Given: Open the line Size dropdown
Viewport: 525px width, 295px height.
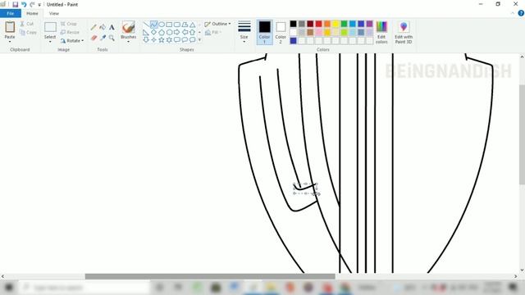Looking at the screenshot, I should [x=244, y=32].
